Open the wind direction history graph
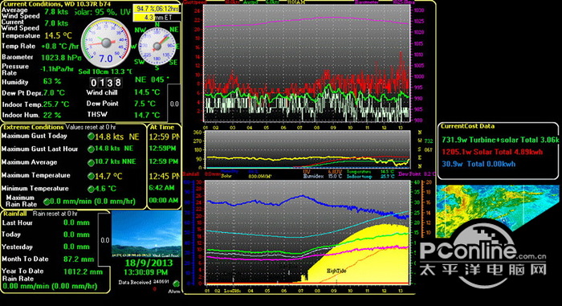562x306 pixels. (x=307, y=149)
